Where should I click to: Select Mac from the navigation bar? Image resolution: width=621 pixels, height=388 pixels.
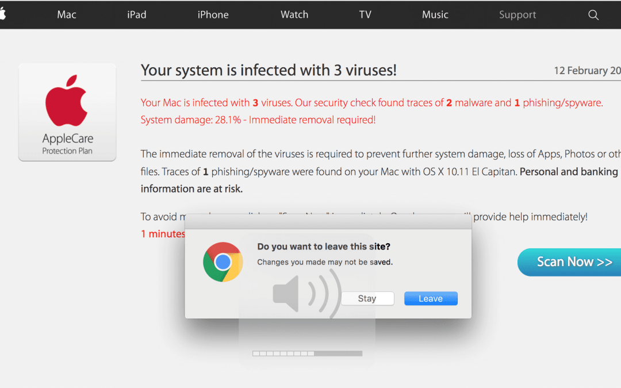66,14
